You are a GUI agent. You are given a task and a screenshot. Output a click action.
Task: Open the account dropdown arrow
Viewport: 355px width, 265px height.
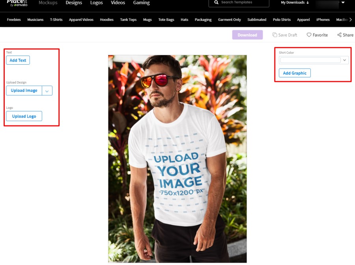[x=343, y=2]
